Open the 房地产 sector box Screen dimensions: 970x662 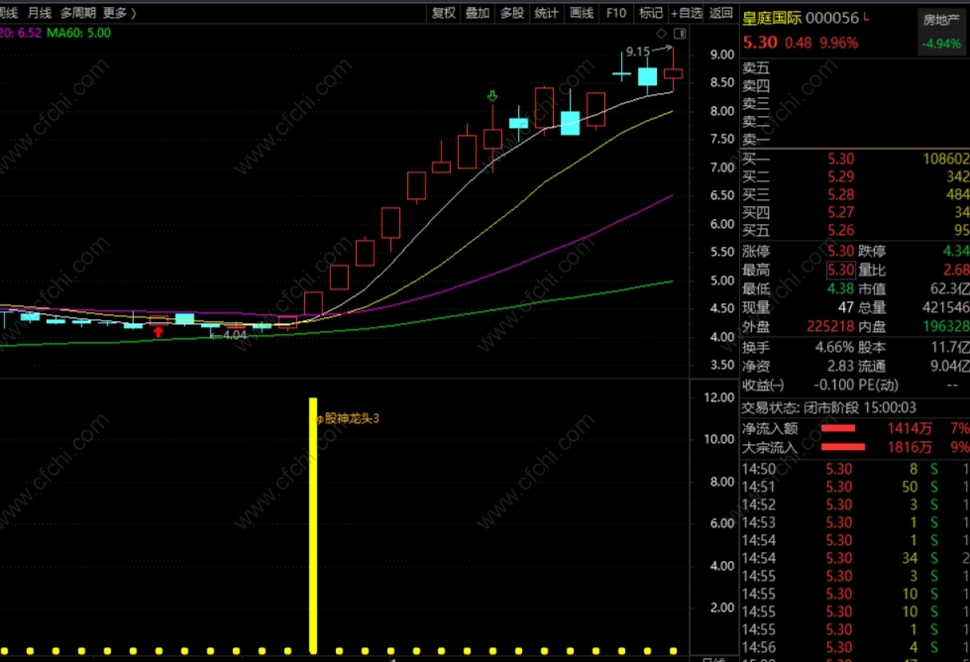941,32
